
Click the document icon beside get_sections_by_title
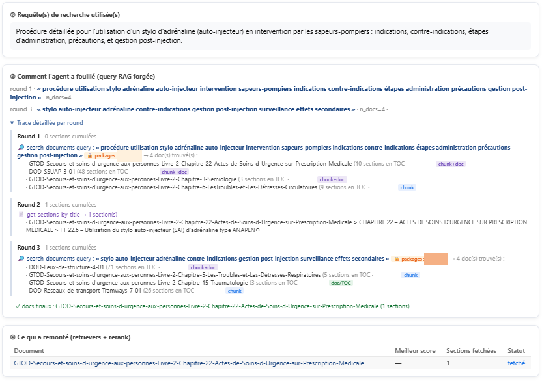(21, 215)
